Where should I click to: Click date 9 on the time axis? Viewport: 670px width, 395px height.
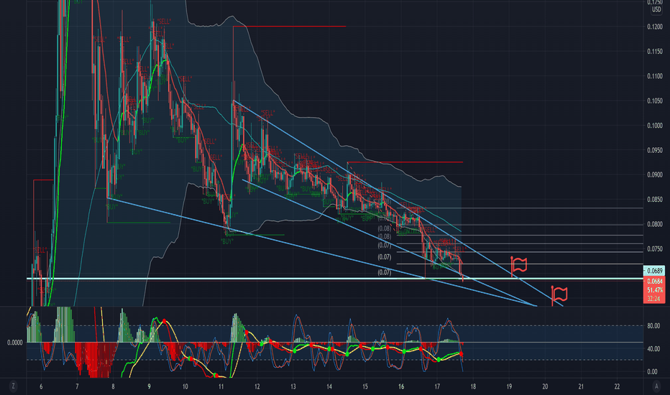(x=149, y=386)
